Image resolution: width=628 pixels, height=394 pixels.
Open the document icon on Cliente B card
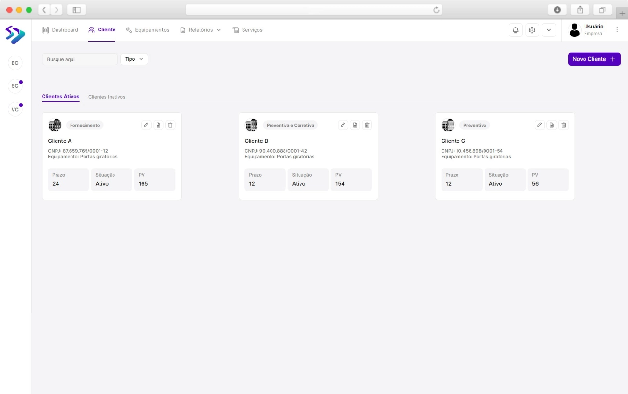point(355,125)
